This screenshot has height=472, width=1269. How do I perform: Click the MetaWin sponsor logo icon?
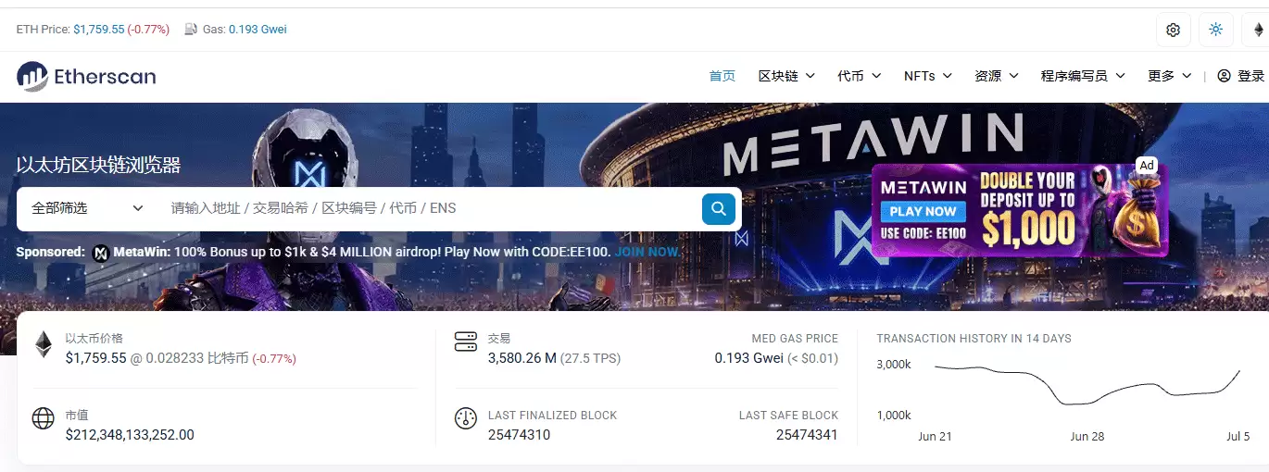[x=101, y=253]
